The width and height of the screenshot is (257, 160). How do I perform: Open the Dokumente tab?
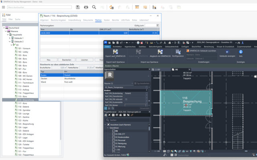pos(88,20)
